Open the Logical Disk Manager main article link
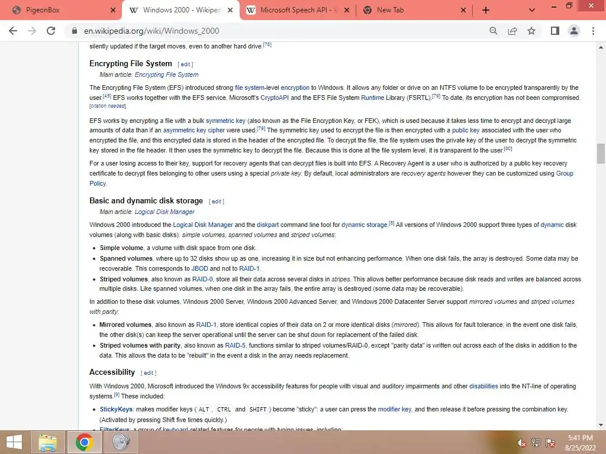This screenshot has width=606, height=454. click(x=165, y=212)
